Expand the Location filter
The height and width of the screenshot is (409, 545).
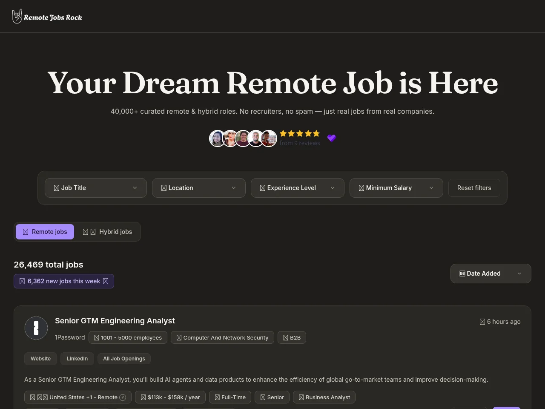tap(199, 188)
